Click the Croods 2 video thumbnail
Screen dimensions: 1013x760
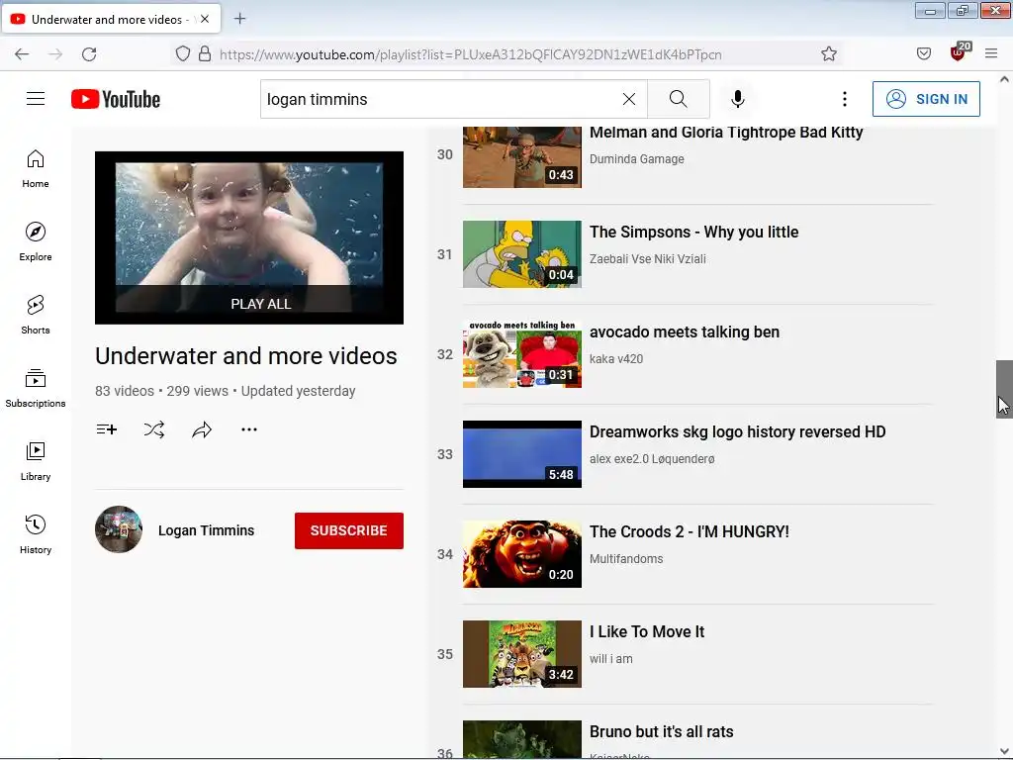point(522,554)
